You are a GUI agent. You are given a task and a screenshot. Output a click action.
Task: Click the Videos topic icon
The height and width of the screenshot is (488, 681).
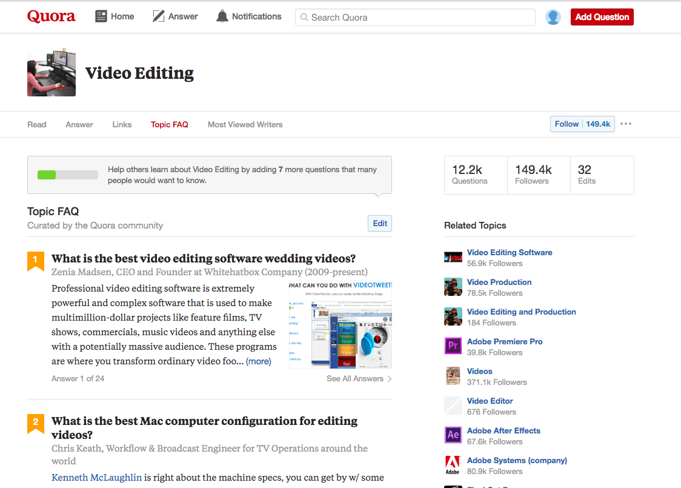pyautogui.click(x=453, y=376)
